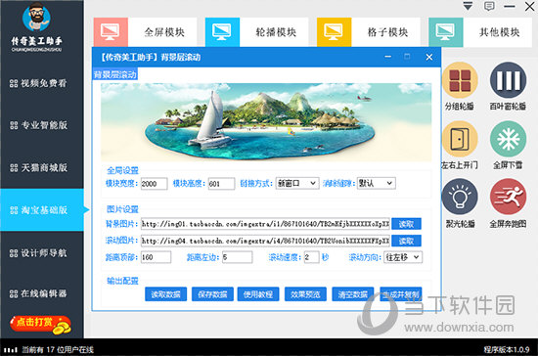Select the 背景层滚动 tab in dialog
538x356 pixels.
click(x=115, y=74)
